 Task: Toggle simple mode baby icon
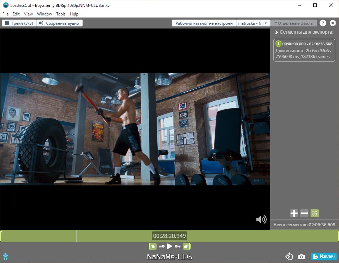[x=5, y=256]
